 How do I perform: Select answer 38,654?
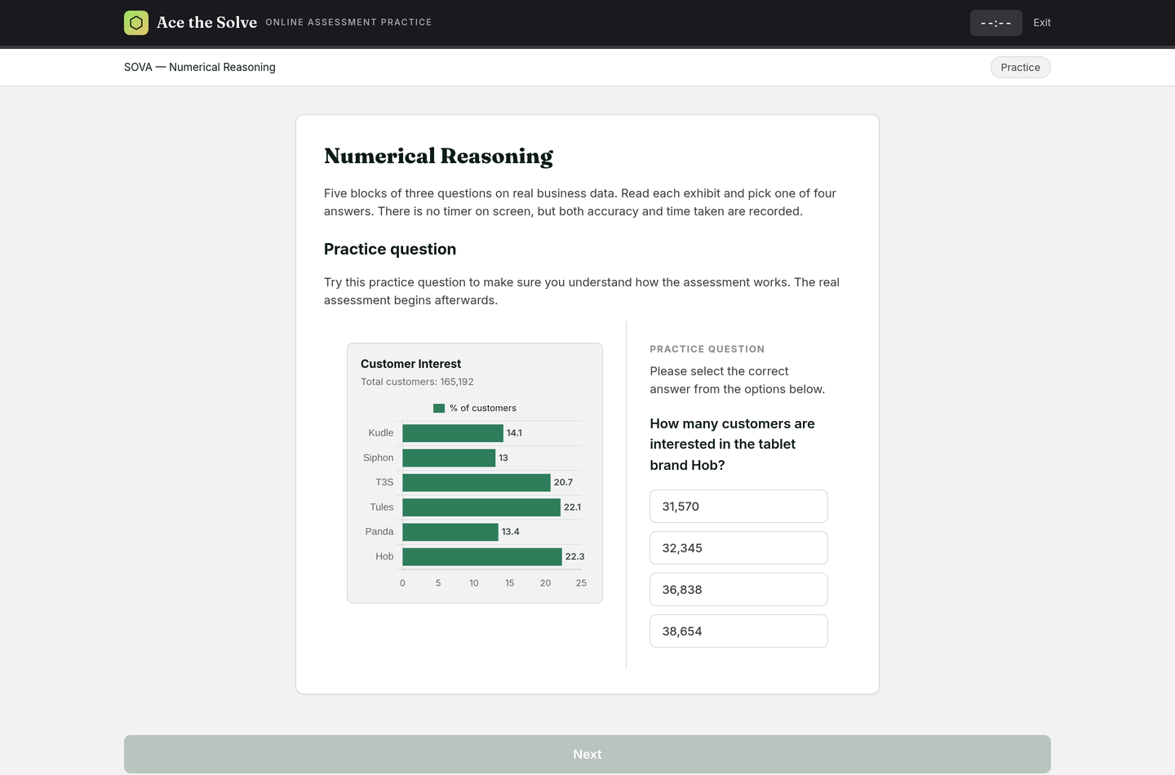coord(738,631)
